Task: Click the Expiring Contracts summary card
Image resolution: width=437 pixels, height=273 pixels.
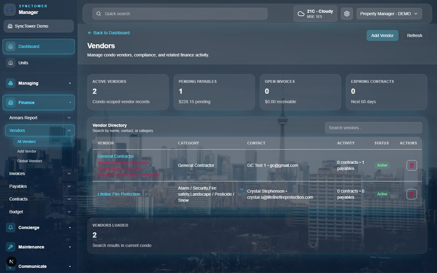Action: pos(387,92)
